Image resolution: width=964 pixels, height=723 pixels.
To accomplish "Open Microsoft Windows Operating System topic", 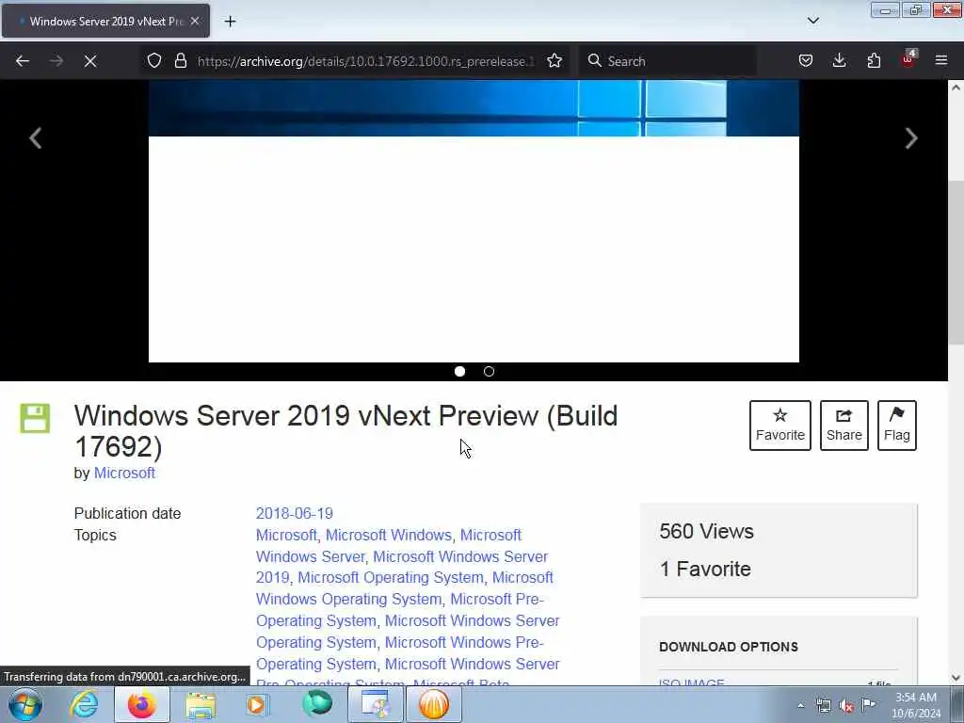I will (405, 588).
